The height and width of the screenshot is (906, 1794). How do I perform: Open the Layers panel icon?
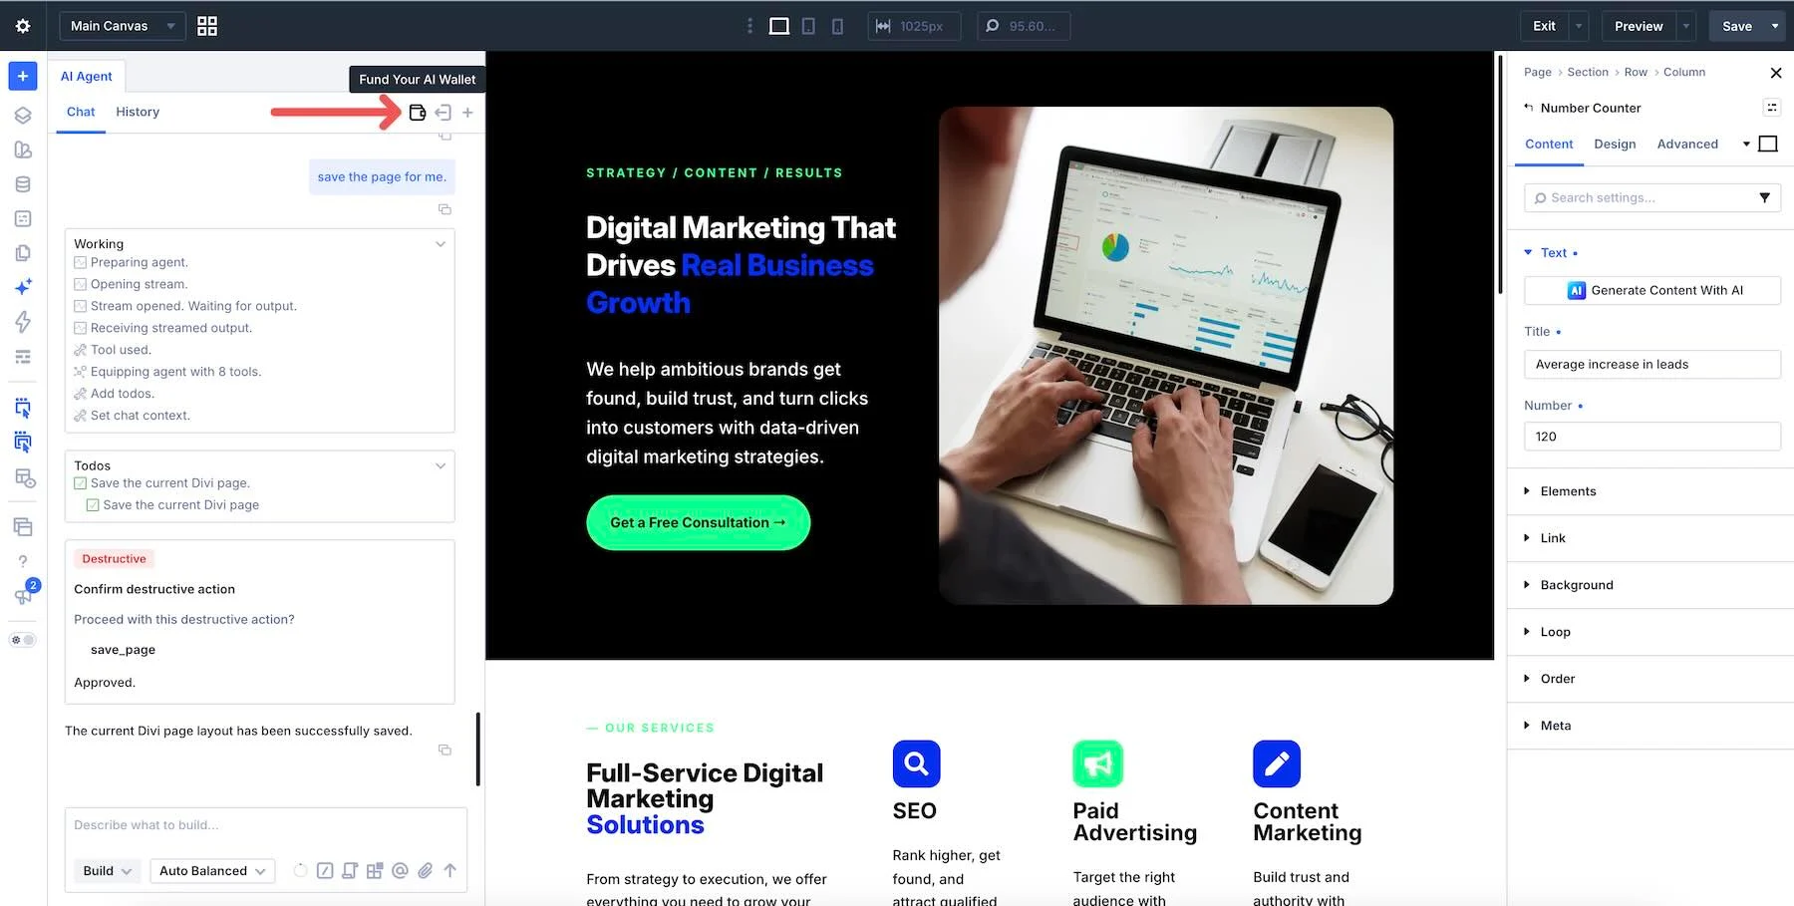[23, 115]
